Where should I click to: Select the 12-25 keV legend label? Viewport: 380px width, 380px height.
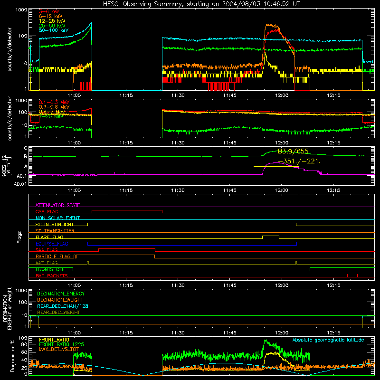(52, 21)
